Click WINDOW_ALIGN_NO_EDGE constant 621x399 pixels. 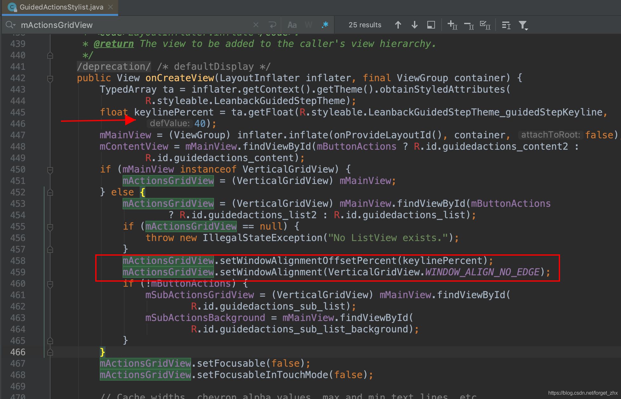pos(483,272)
